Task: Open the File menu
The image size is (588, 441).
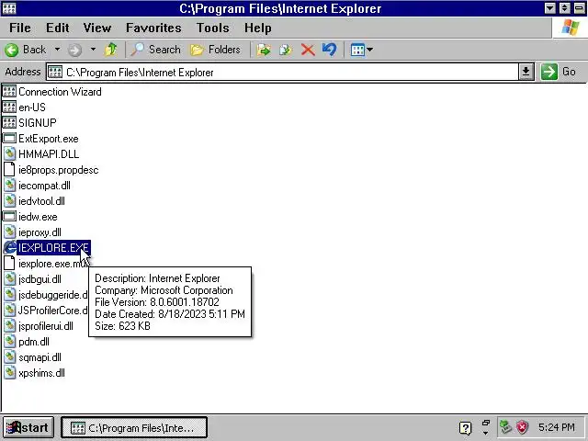Action: 20,28
